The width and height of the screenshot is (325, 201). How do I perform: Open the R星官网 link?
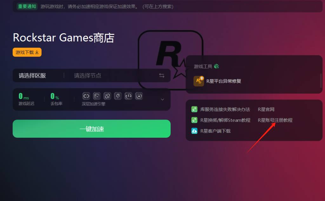(266, 110)
